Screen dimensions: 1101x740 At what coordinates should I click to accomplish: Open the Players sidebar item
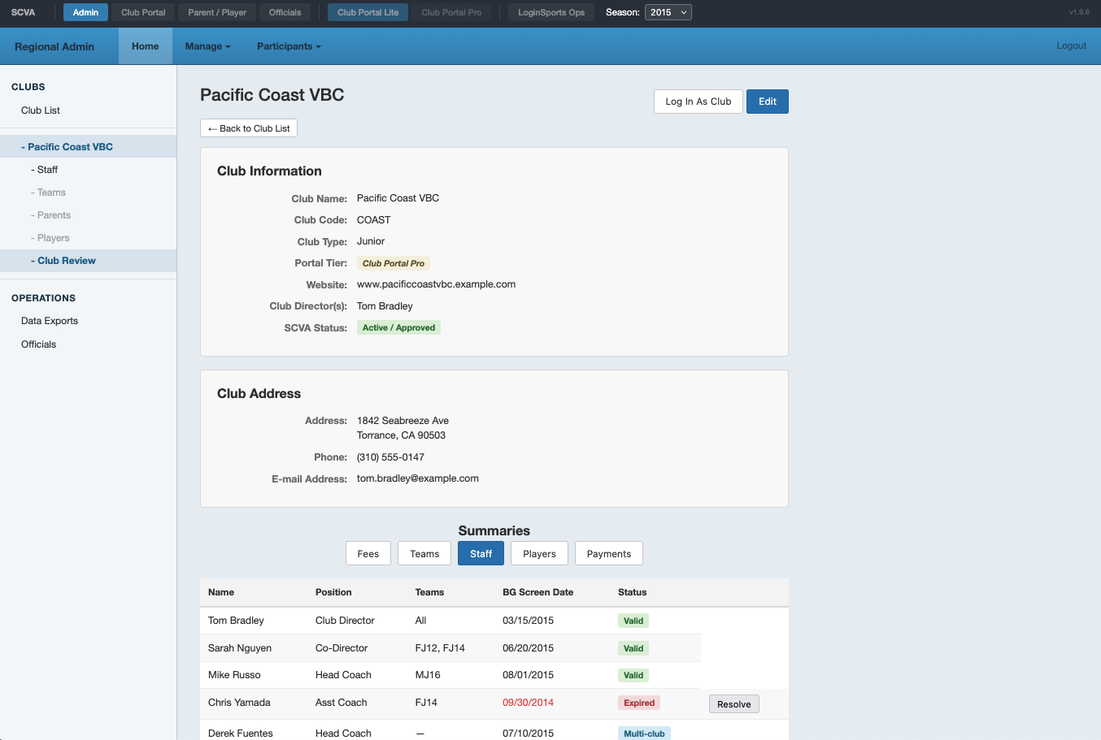pyautogui.click(x=88, y=238)
